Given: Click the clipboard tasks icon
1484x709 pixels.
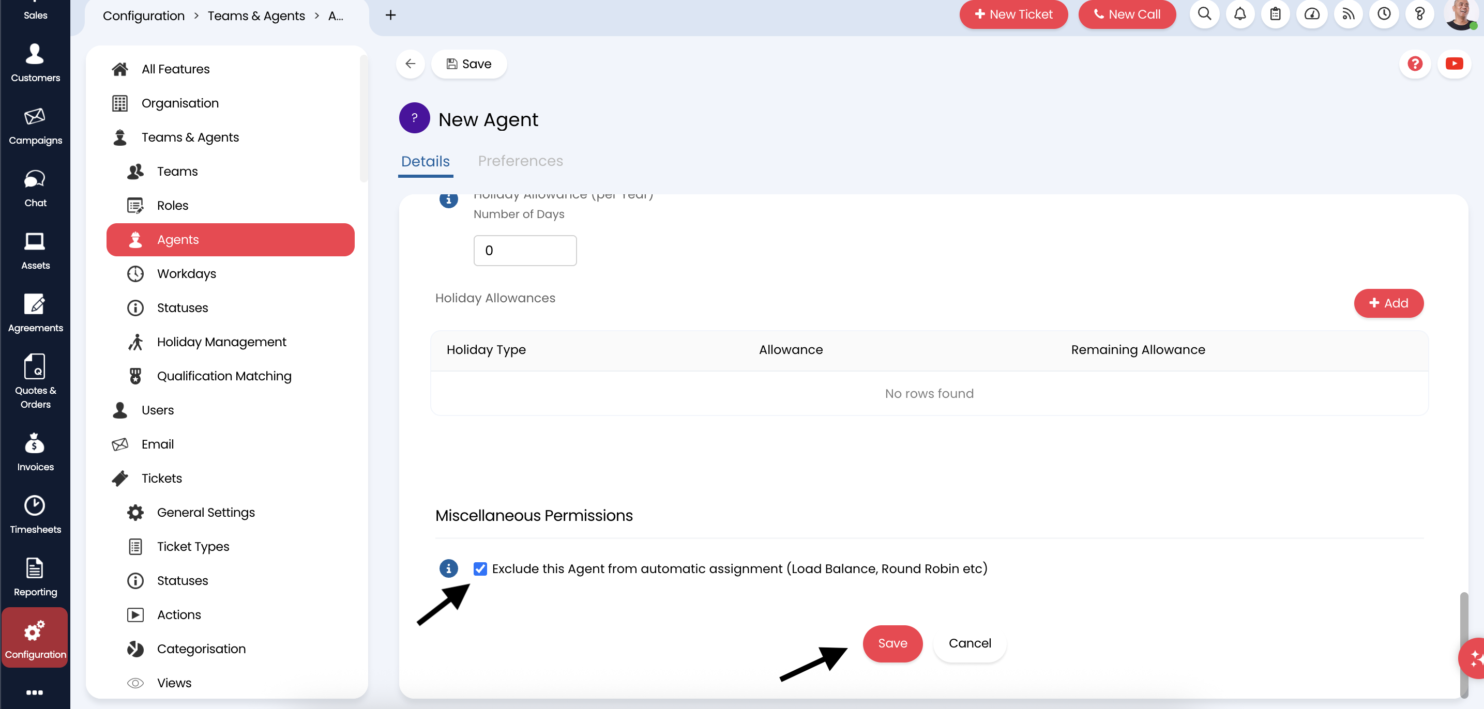Looking at the screenshot, I should (1276, 14).
